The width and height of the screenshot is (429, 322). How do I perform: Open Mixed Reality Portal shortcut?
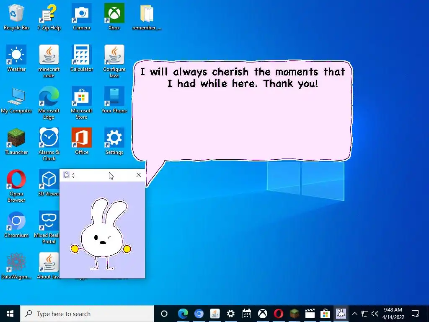(x=48, y=227)
